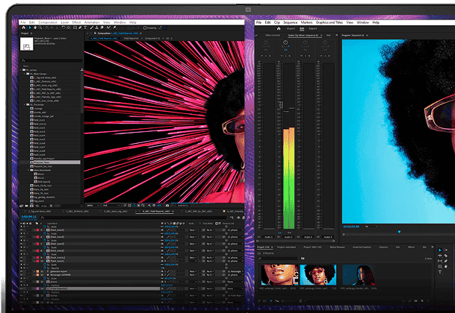Image resolution: width=455 pixels, height=313 pixels.
Task: Mute Audio 3 track with M button
Action: point(301,56)
